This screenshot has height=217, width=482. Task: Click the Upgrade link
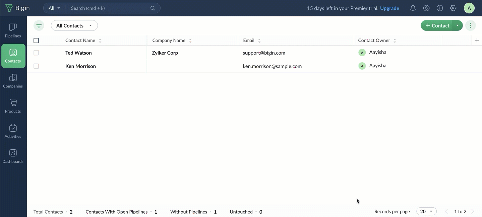coord(389,8)
